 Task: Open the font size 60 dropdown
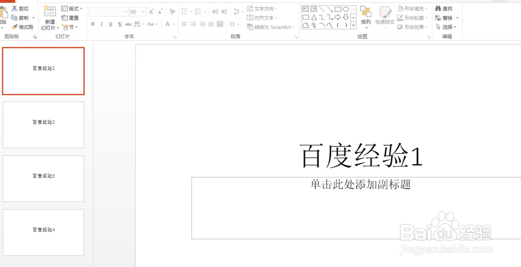(144, 12)
